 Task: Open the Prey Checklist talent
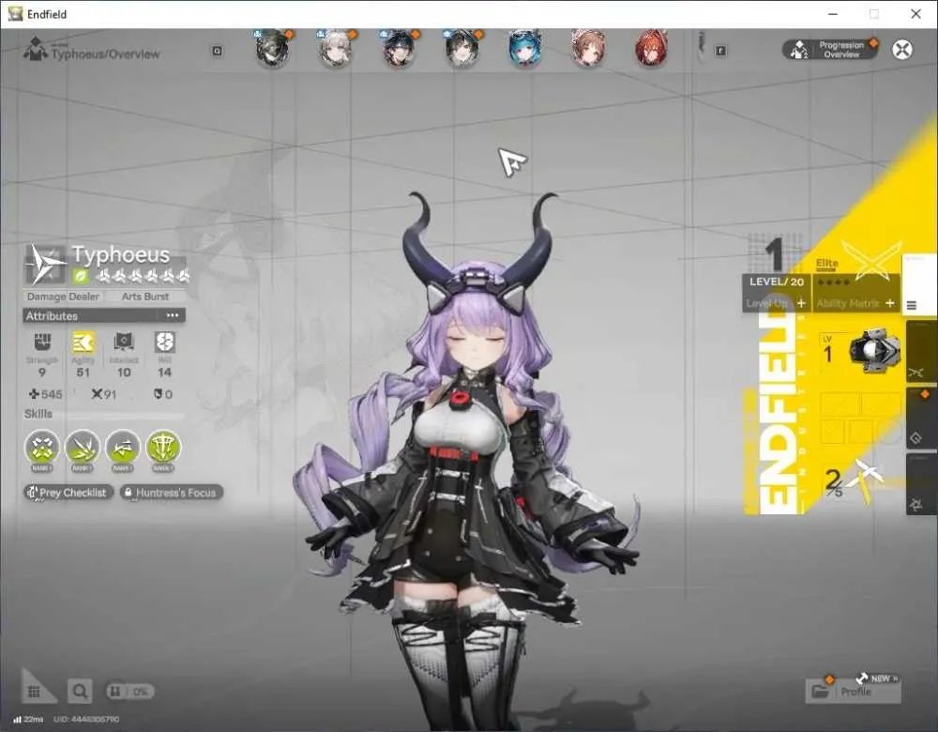coord(68,493)
